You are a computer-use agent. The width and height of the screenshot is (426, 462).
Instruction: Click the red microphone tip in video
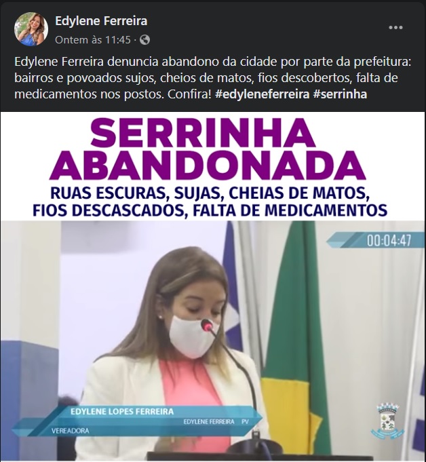pos(207,326)
